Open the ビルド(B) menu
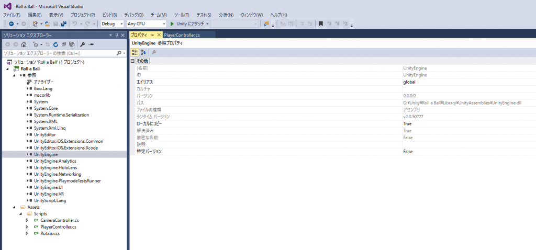536x250 pixels. click(x=110, y=15)
